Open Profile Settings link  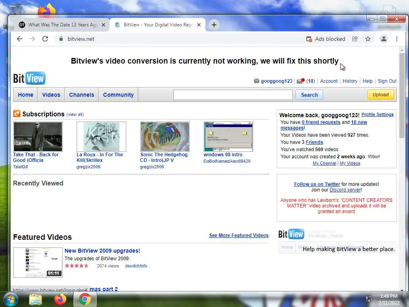pos(377,114)
